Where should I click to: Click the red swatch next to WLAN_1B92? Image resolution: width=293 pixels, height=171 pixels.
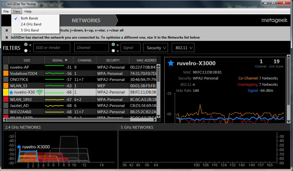pos(6,99)
